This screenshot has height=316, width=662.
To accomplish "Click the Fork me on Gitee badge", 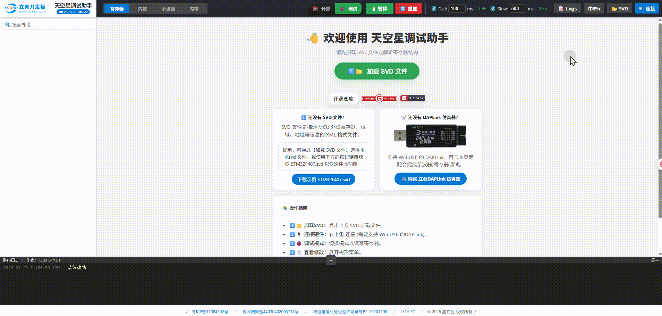I will [x=379, y=98].
